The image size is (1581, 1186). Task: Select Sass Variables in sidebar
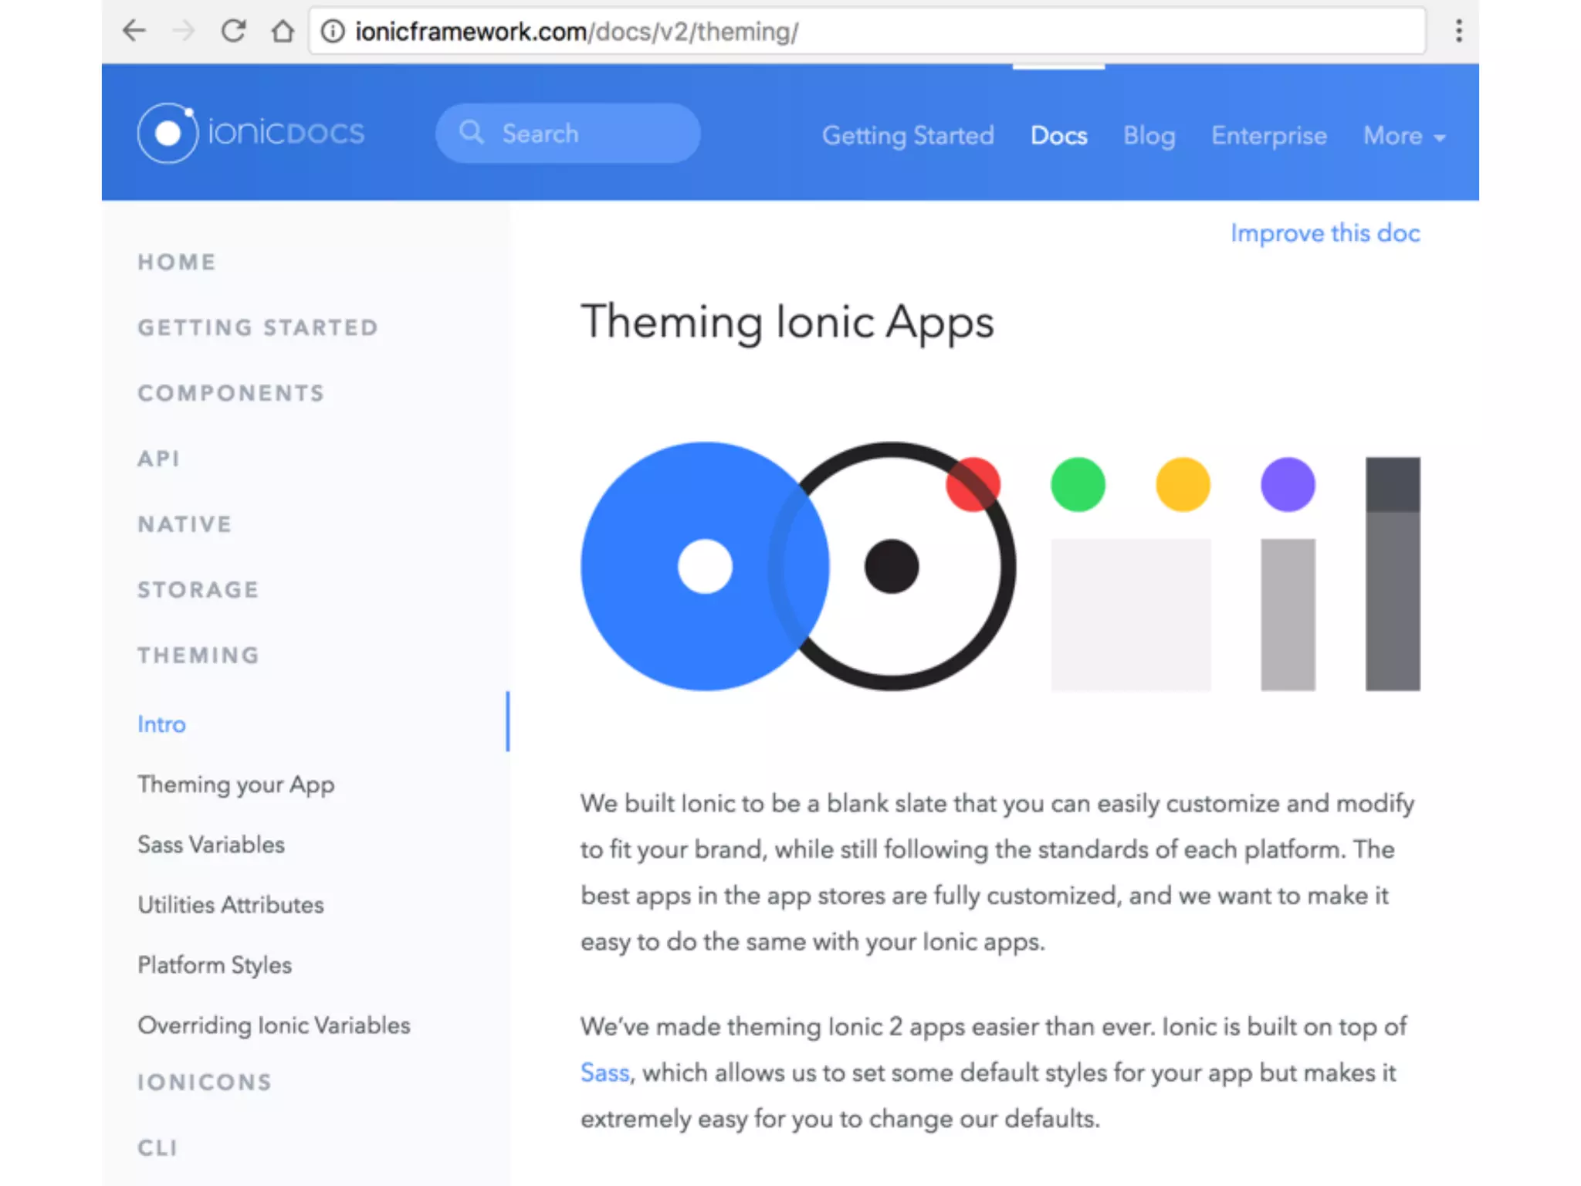211,845
